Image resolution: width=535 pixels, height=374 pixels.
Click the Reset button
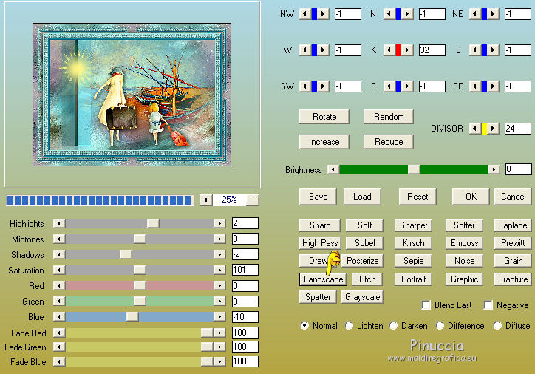[418, 197]
